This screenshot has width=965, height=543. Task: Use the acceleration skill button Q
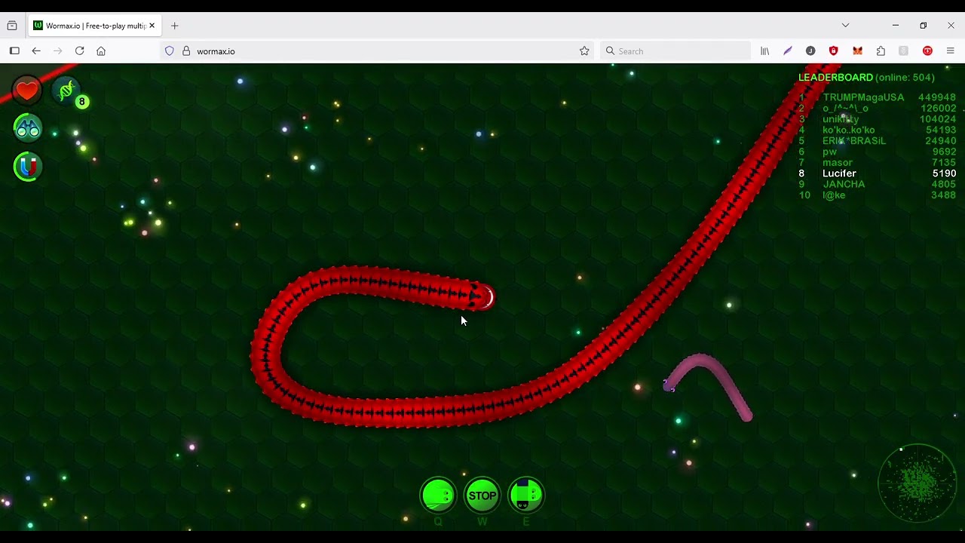(438, 495)
